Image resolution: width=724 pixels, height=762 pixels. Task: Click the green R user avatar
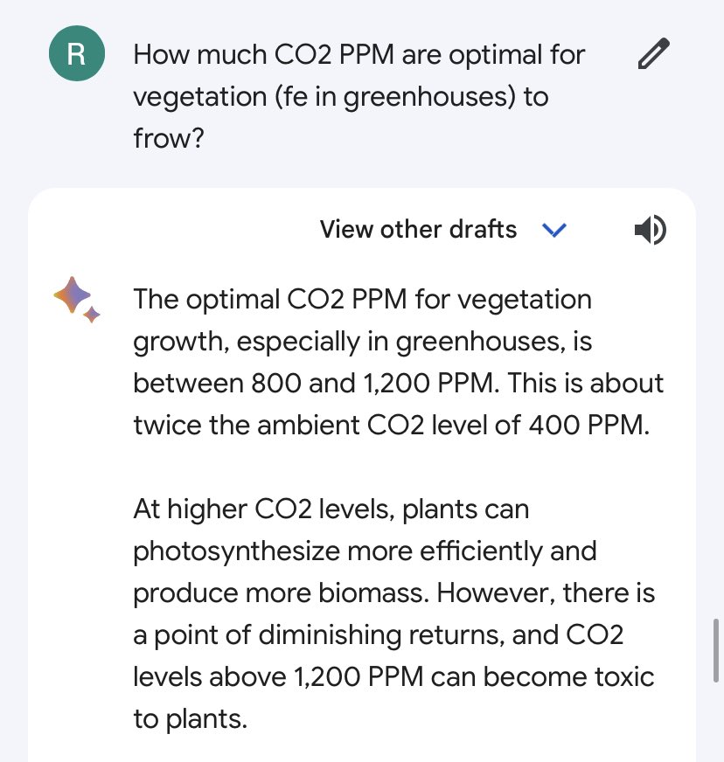click(77, 53)
